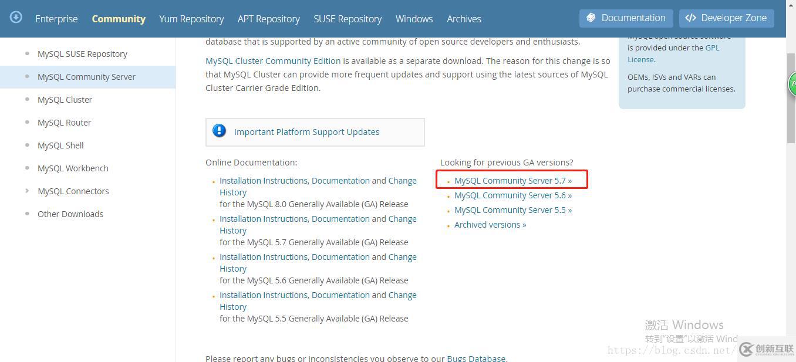Image resolution: width=796 pixels, height=362 pixels.
Task: Open MySQL Cluster Community Edition link
Action: click(273, 61)
